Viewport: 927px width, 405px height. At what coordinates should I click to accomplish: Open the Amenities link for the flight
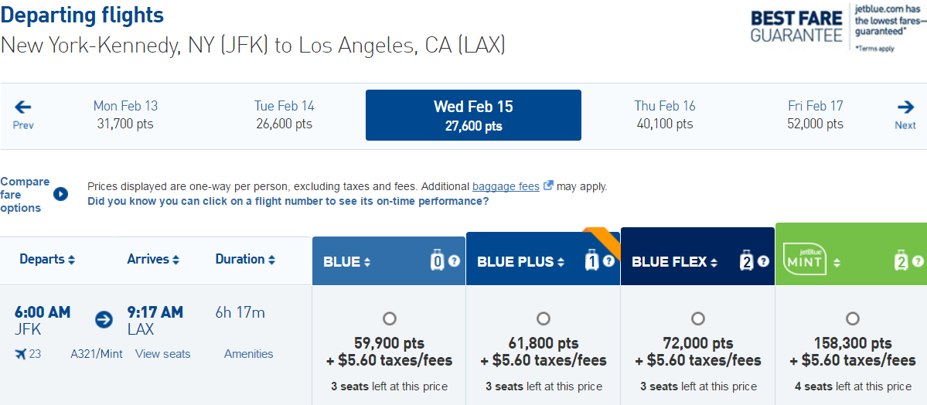[x=248, y=354]
